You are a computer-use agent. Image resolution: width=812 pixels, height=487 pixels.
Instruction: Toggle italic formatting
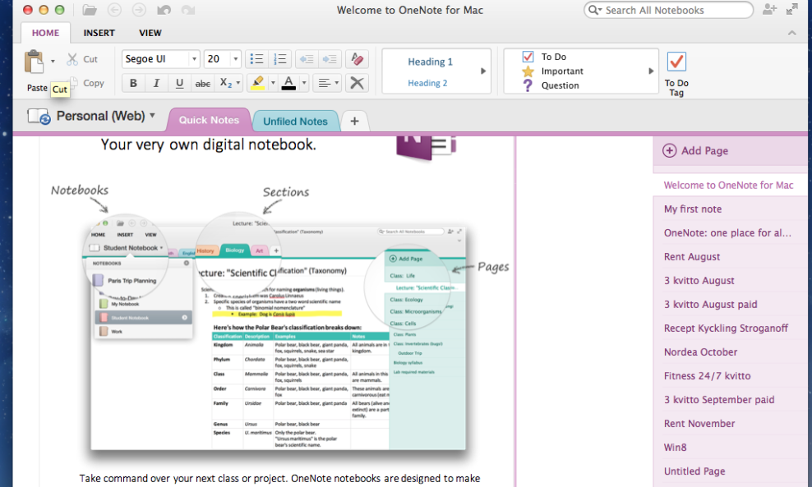coord(156,83)
